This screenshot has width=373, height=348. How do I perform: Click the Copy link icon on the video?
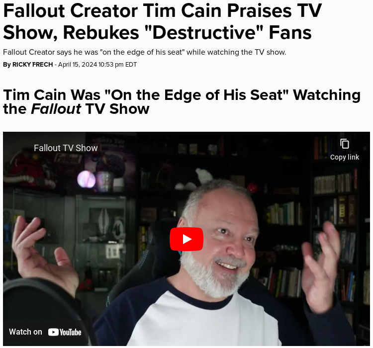pyautogui.click(x=345, y=144)
